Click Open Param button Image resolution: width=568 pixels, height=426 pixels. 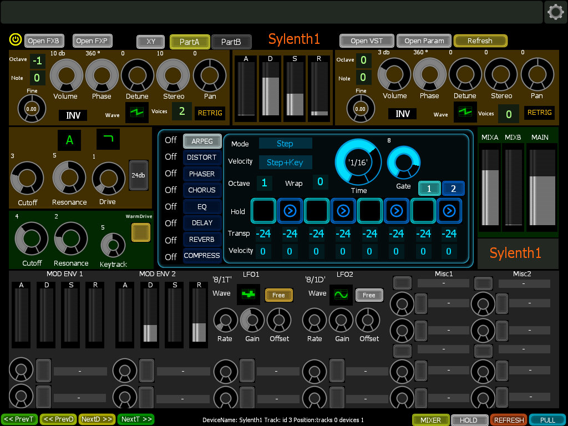point(424,40)
